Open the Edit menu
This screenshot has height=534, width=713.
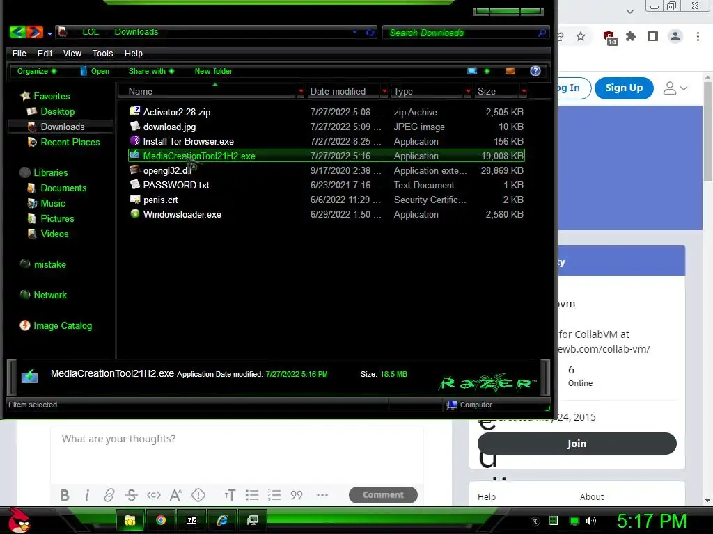(x=45, y=53)
